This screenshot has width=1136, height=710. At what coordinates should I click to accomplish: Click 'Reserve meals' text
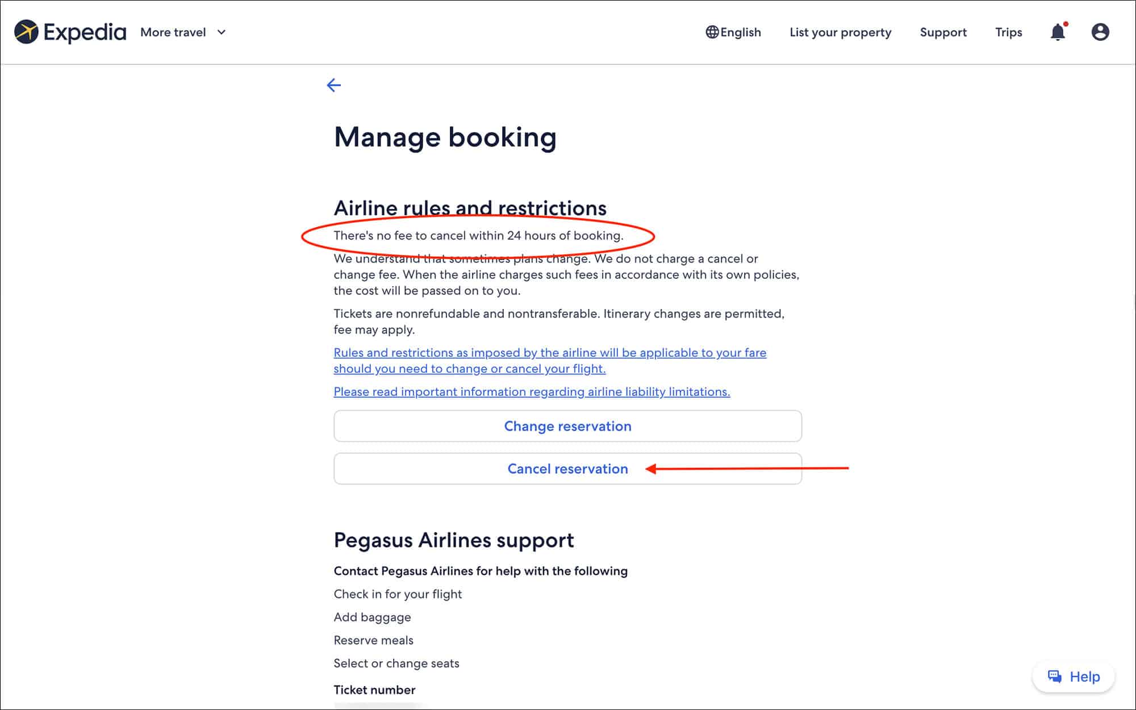pyautogui.click(x=373, y=640)
